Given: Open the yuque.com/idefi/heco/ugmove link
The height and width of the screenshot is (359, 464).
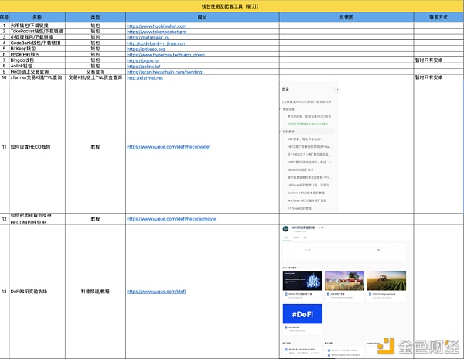Looking at the screenshot, I should (x=172, y=219).
